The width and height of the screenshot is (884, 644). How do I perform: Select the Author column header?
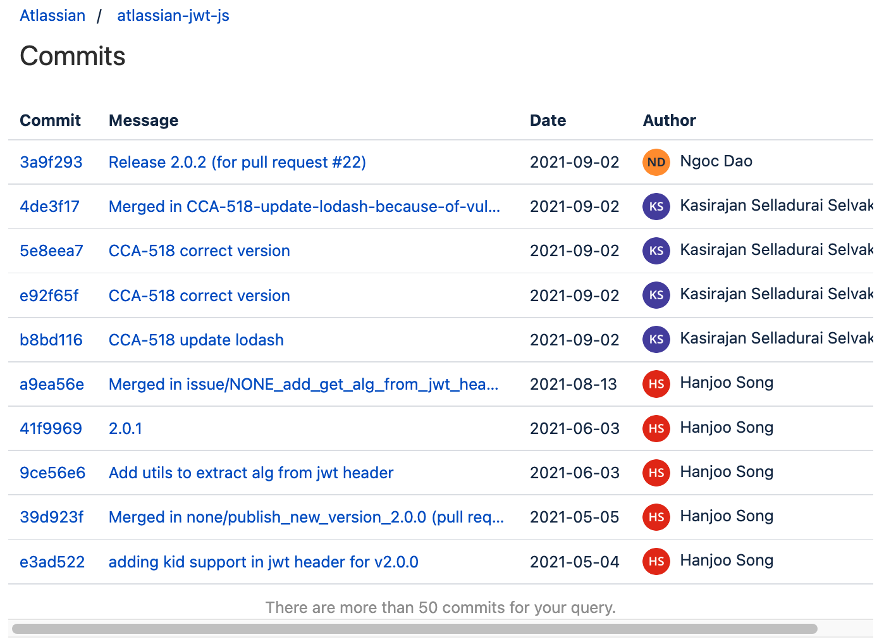tap(669, 120)
